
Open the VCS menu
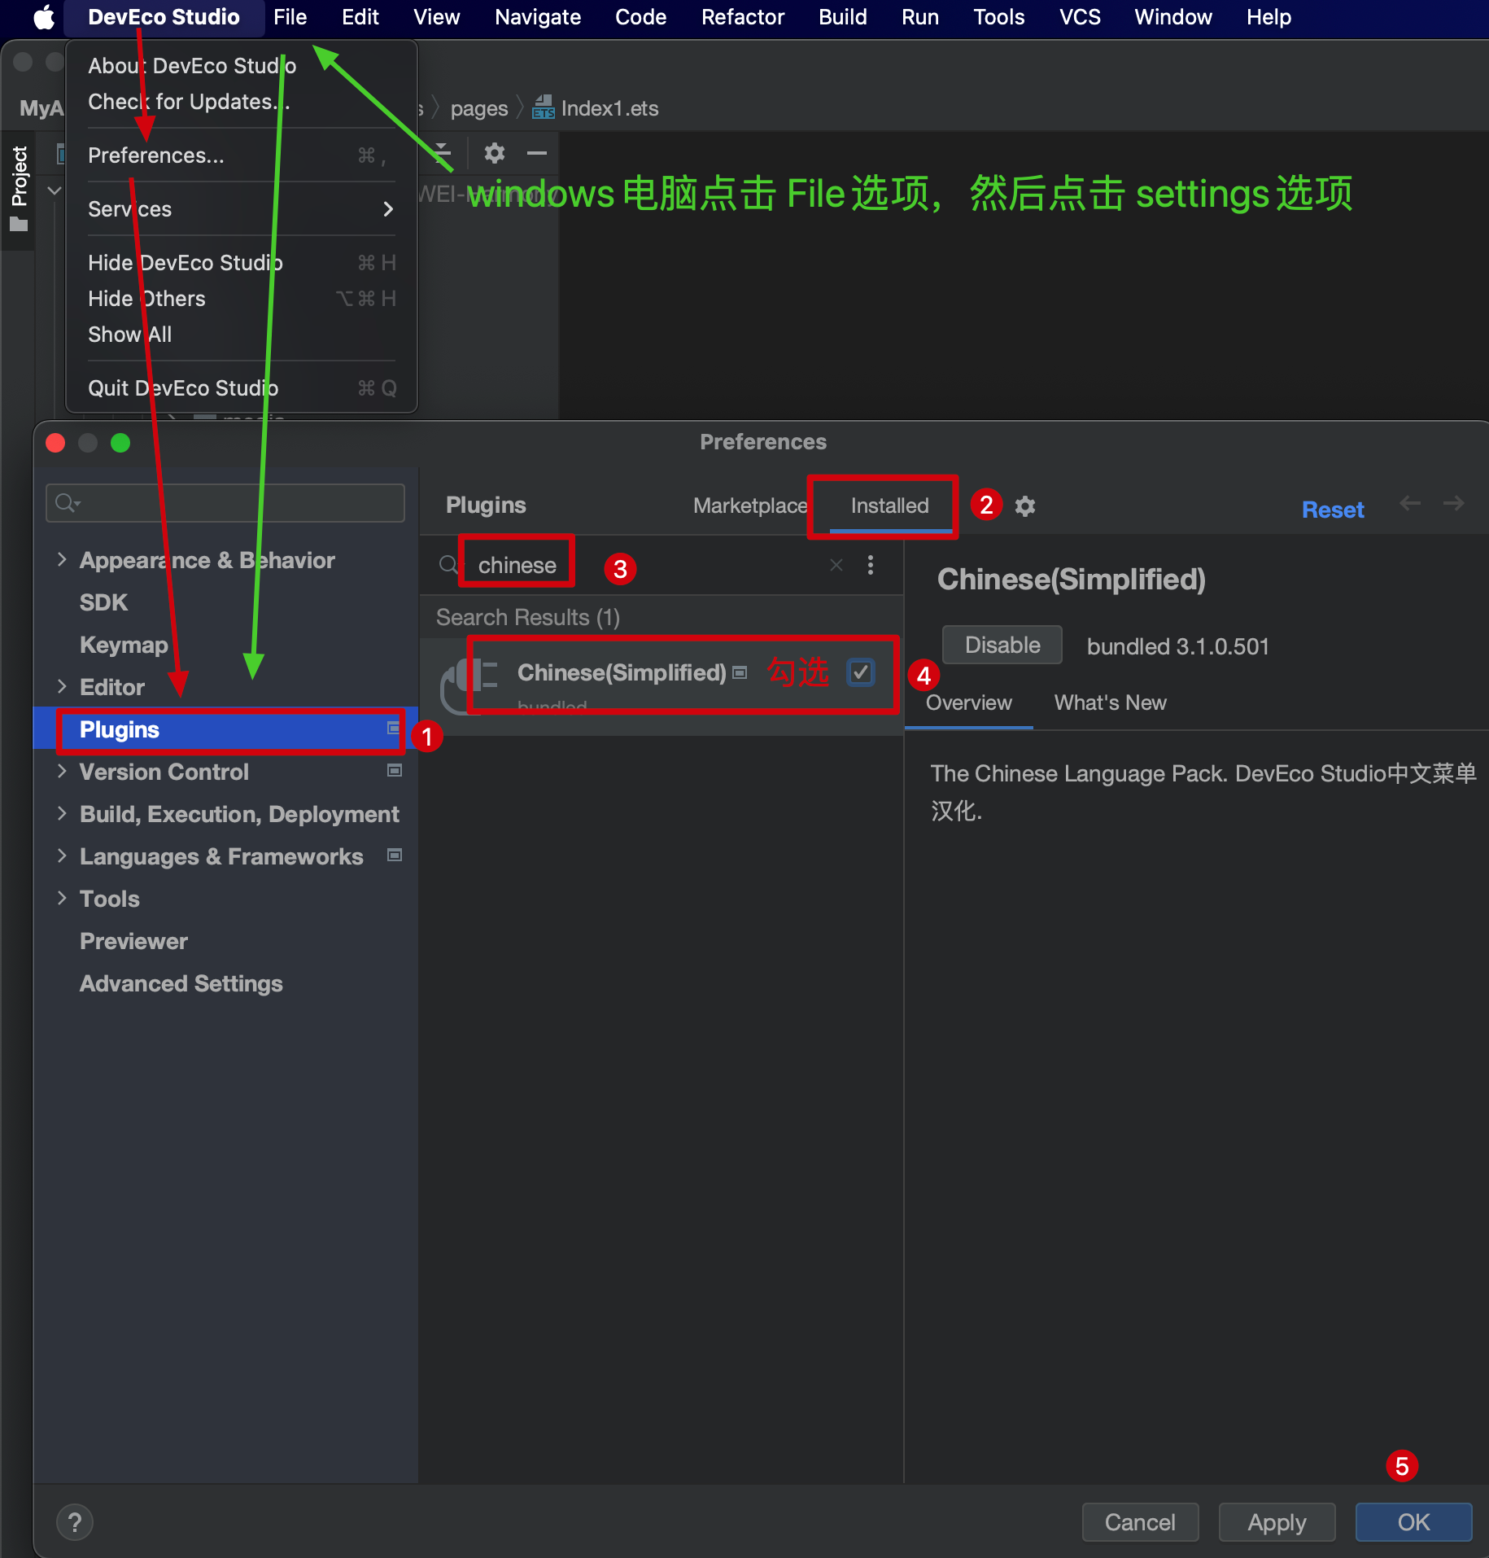[x=1080, y=17]
